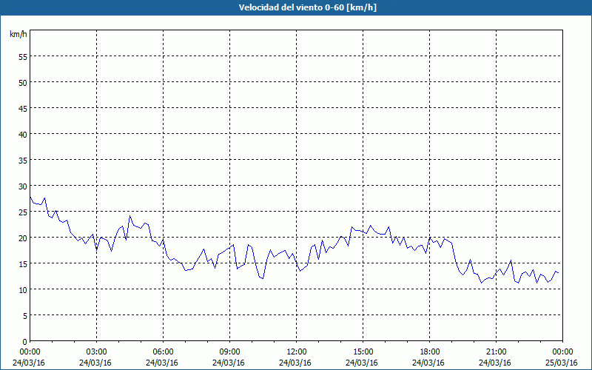
Task: Click the 24/03/16 date under 00:00
Action: point(29,363)
